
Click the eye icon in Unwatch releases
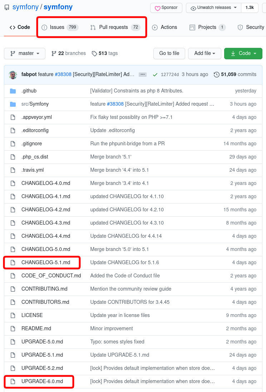point(193,8)
